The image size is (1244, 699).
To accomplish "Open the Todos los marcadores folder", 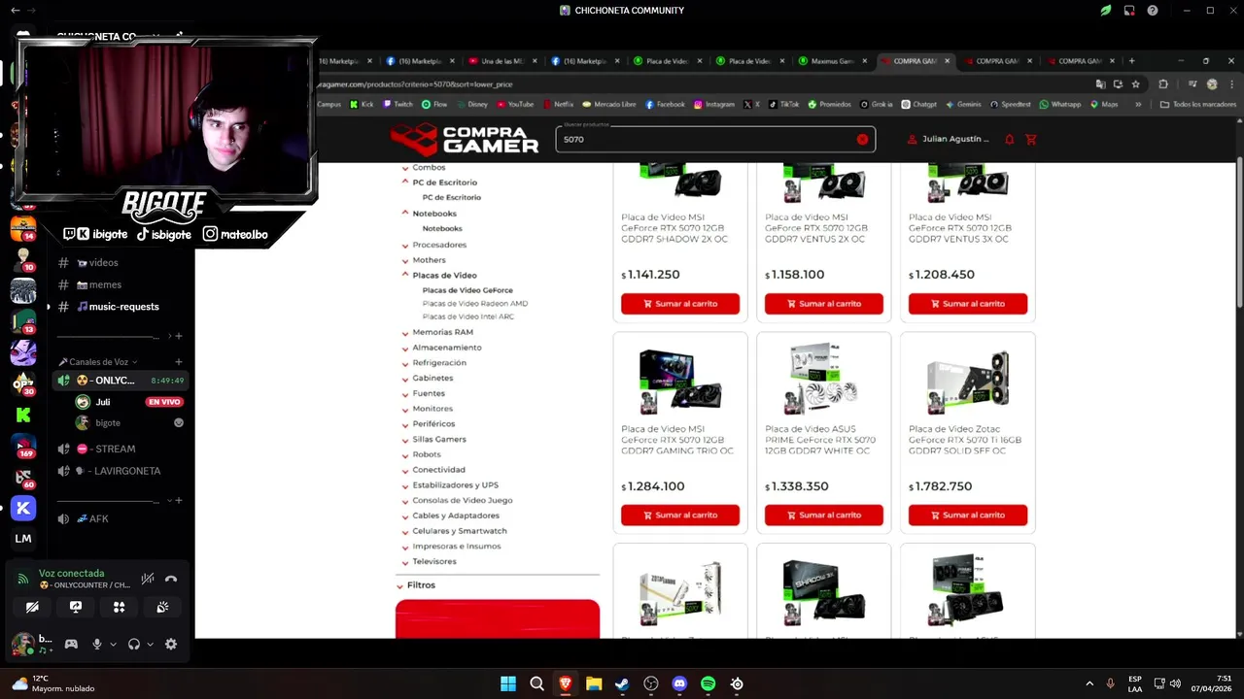I will (1198, 104).
